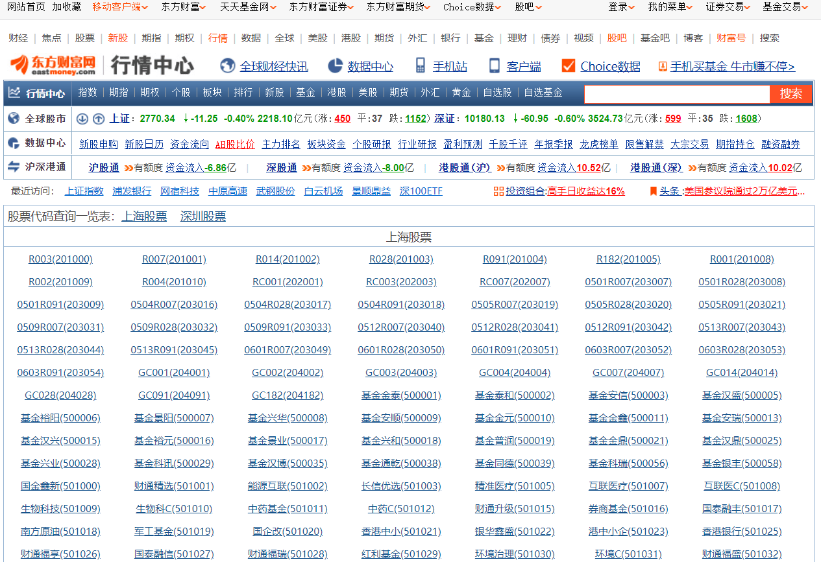Open fund 基金金泰(500001)
The width and height of the screenshot is (821, 562).
coord(401,395)
